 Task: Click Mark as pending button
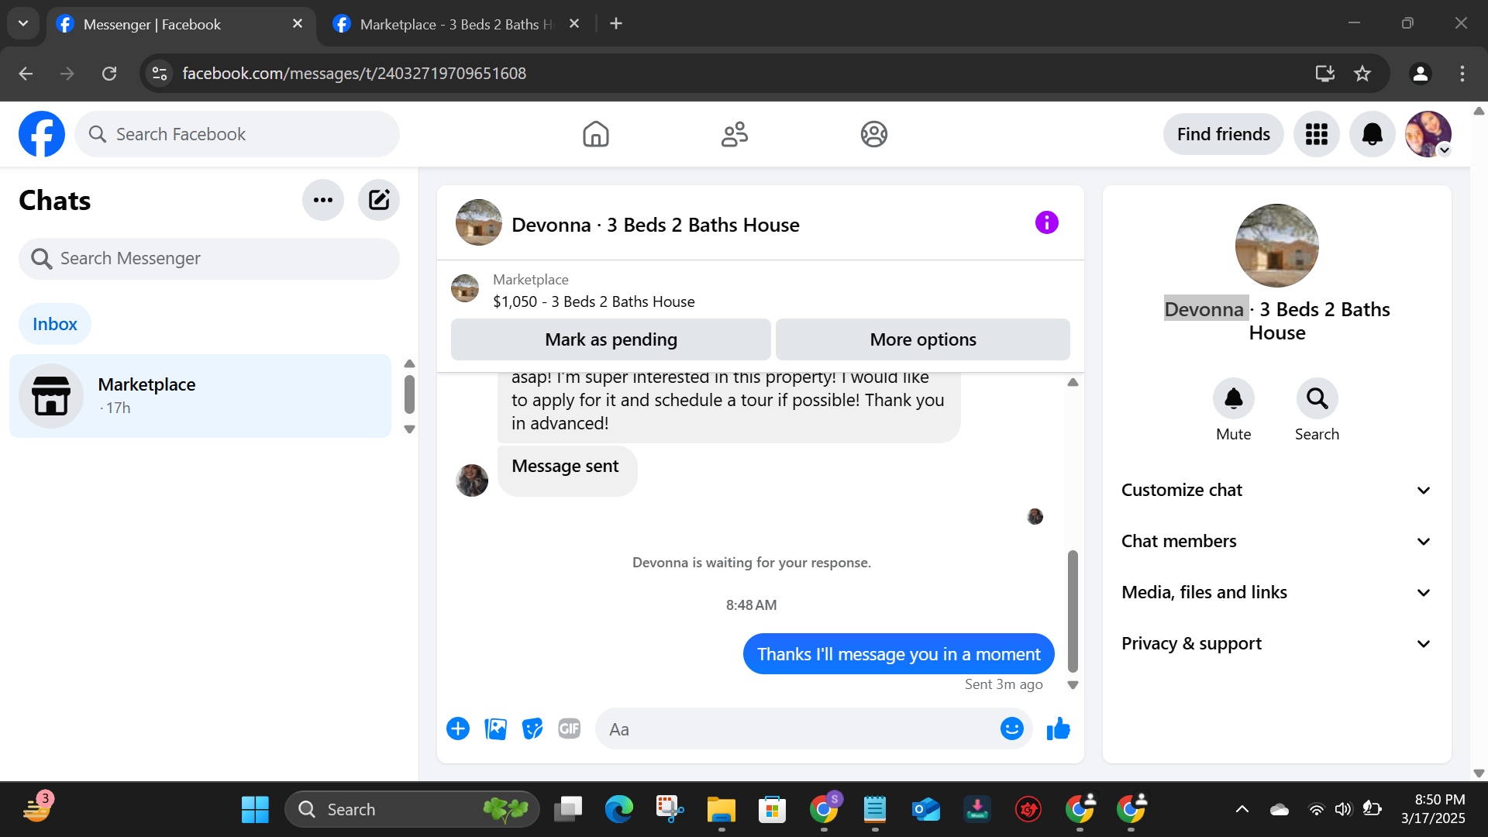pyautogui.click(x=611, y=339)
